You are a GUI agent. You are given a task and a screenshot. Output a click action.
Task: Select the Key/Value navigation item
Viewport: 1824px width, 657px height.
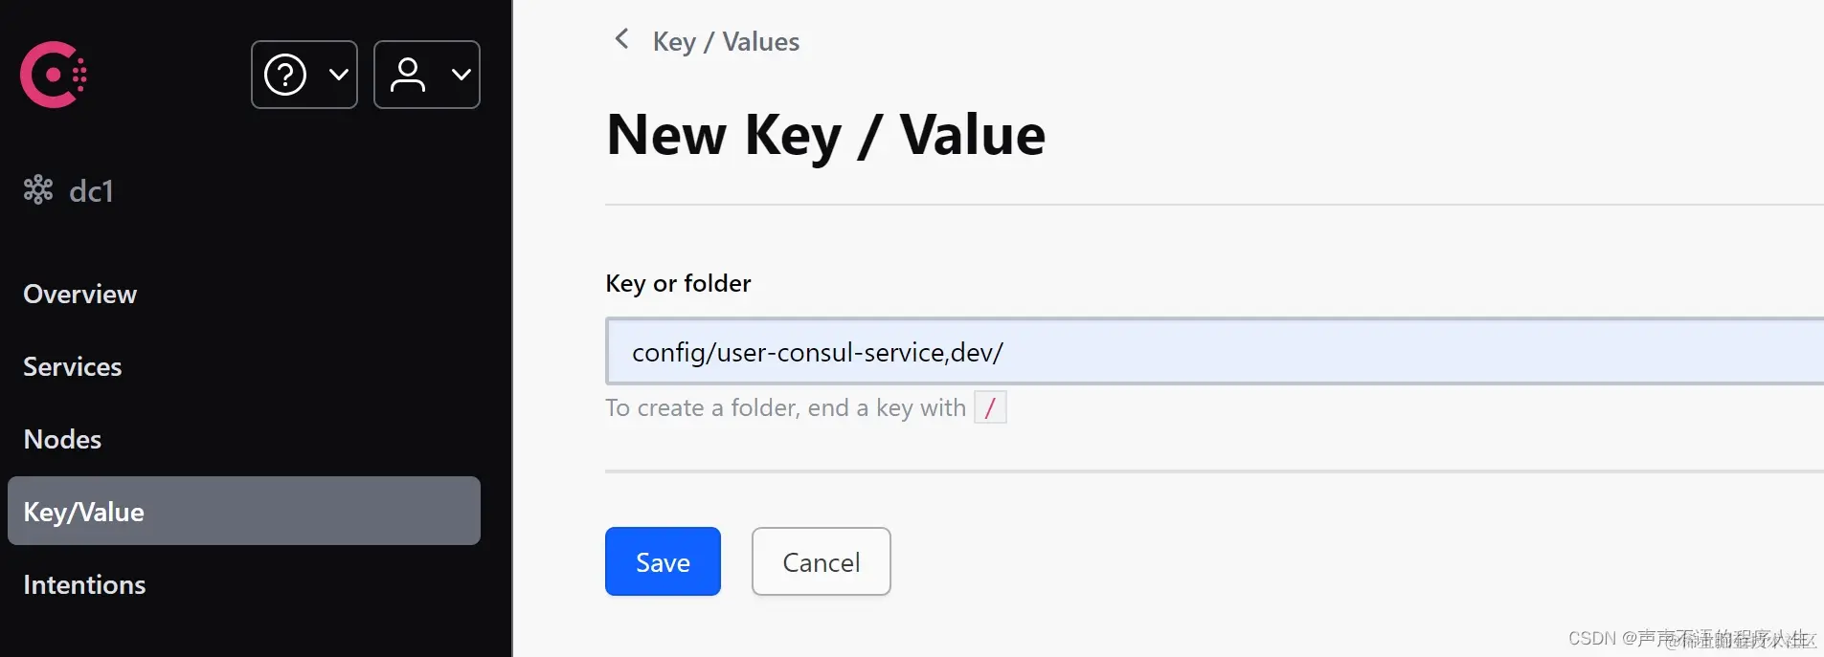point(83,511)
